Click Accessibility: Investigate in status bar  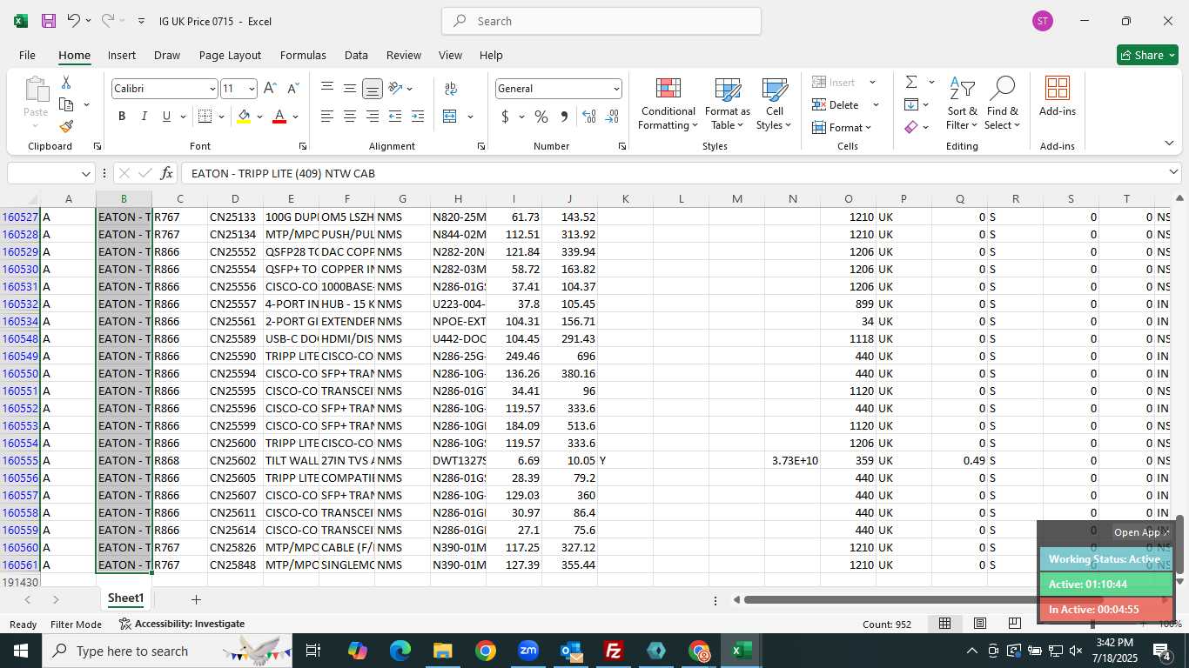pos(182,624)
